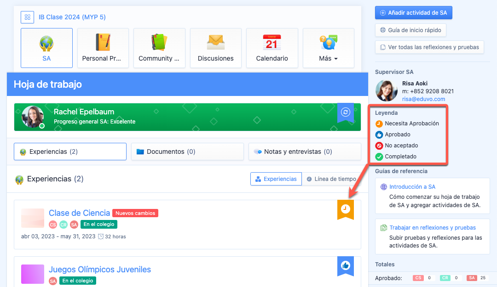Open the Community Project books tile
Viewport: 497px width, 287px height.
(159, 48)
